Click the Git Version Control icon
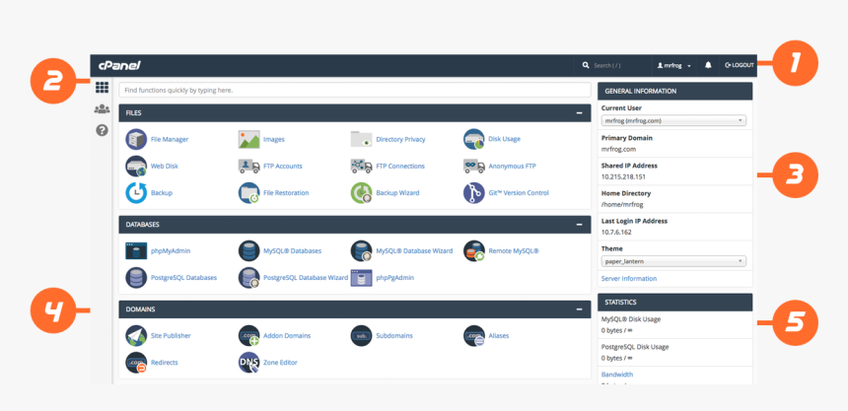The width and height of the screenshot is (848, 411). pos(473,193)
